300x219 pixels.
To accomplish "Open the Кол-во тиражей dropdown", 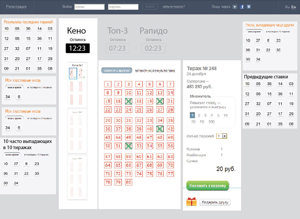I will (224, 136).
